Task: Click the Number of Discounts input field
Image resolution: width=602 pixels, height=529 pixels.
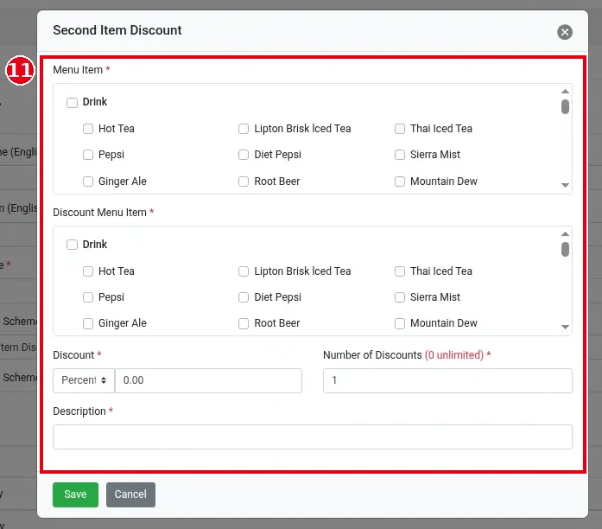Action: click(x=447, y=380)
